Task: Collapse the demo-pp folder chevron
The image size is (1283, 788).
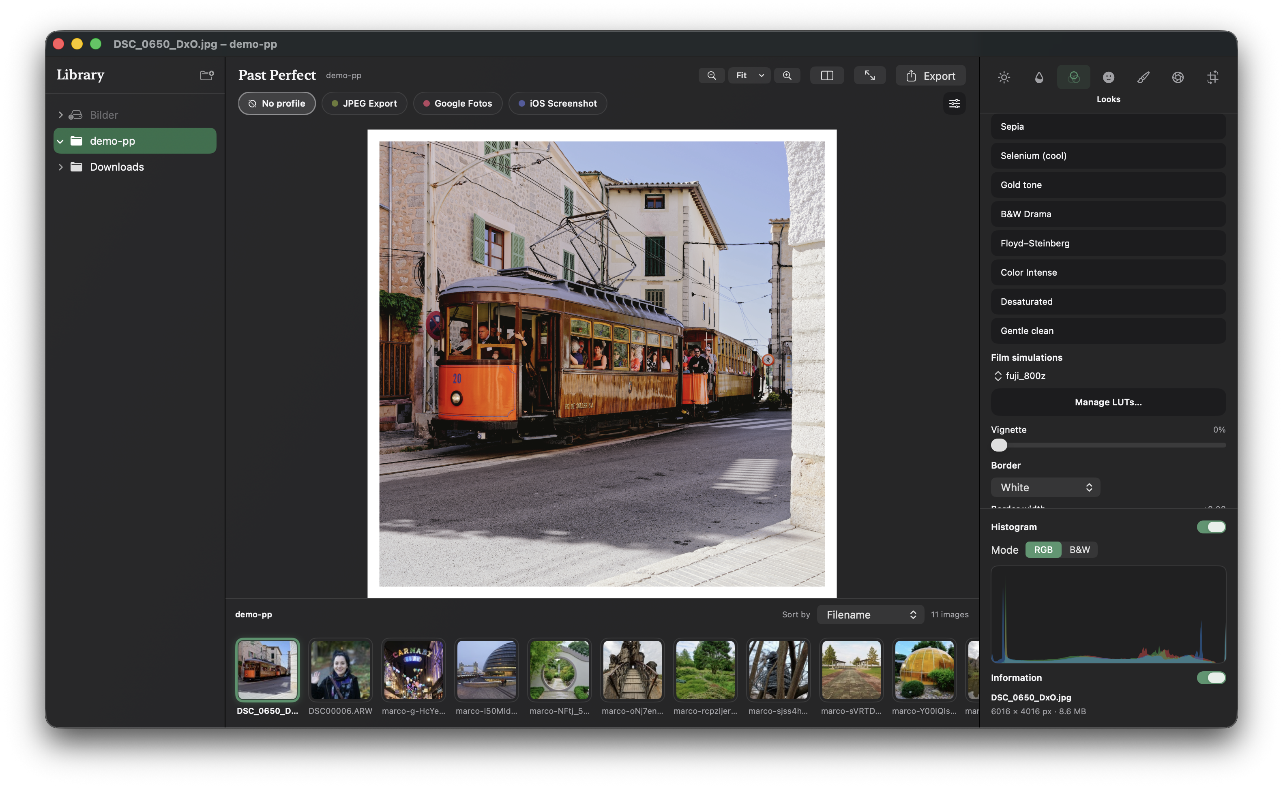Action: pyautogui.click(x=60, y=141)
